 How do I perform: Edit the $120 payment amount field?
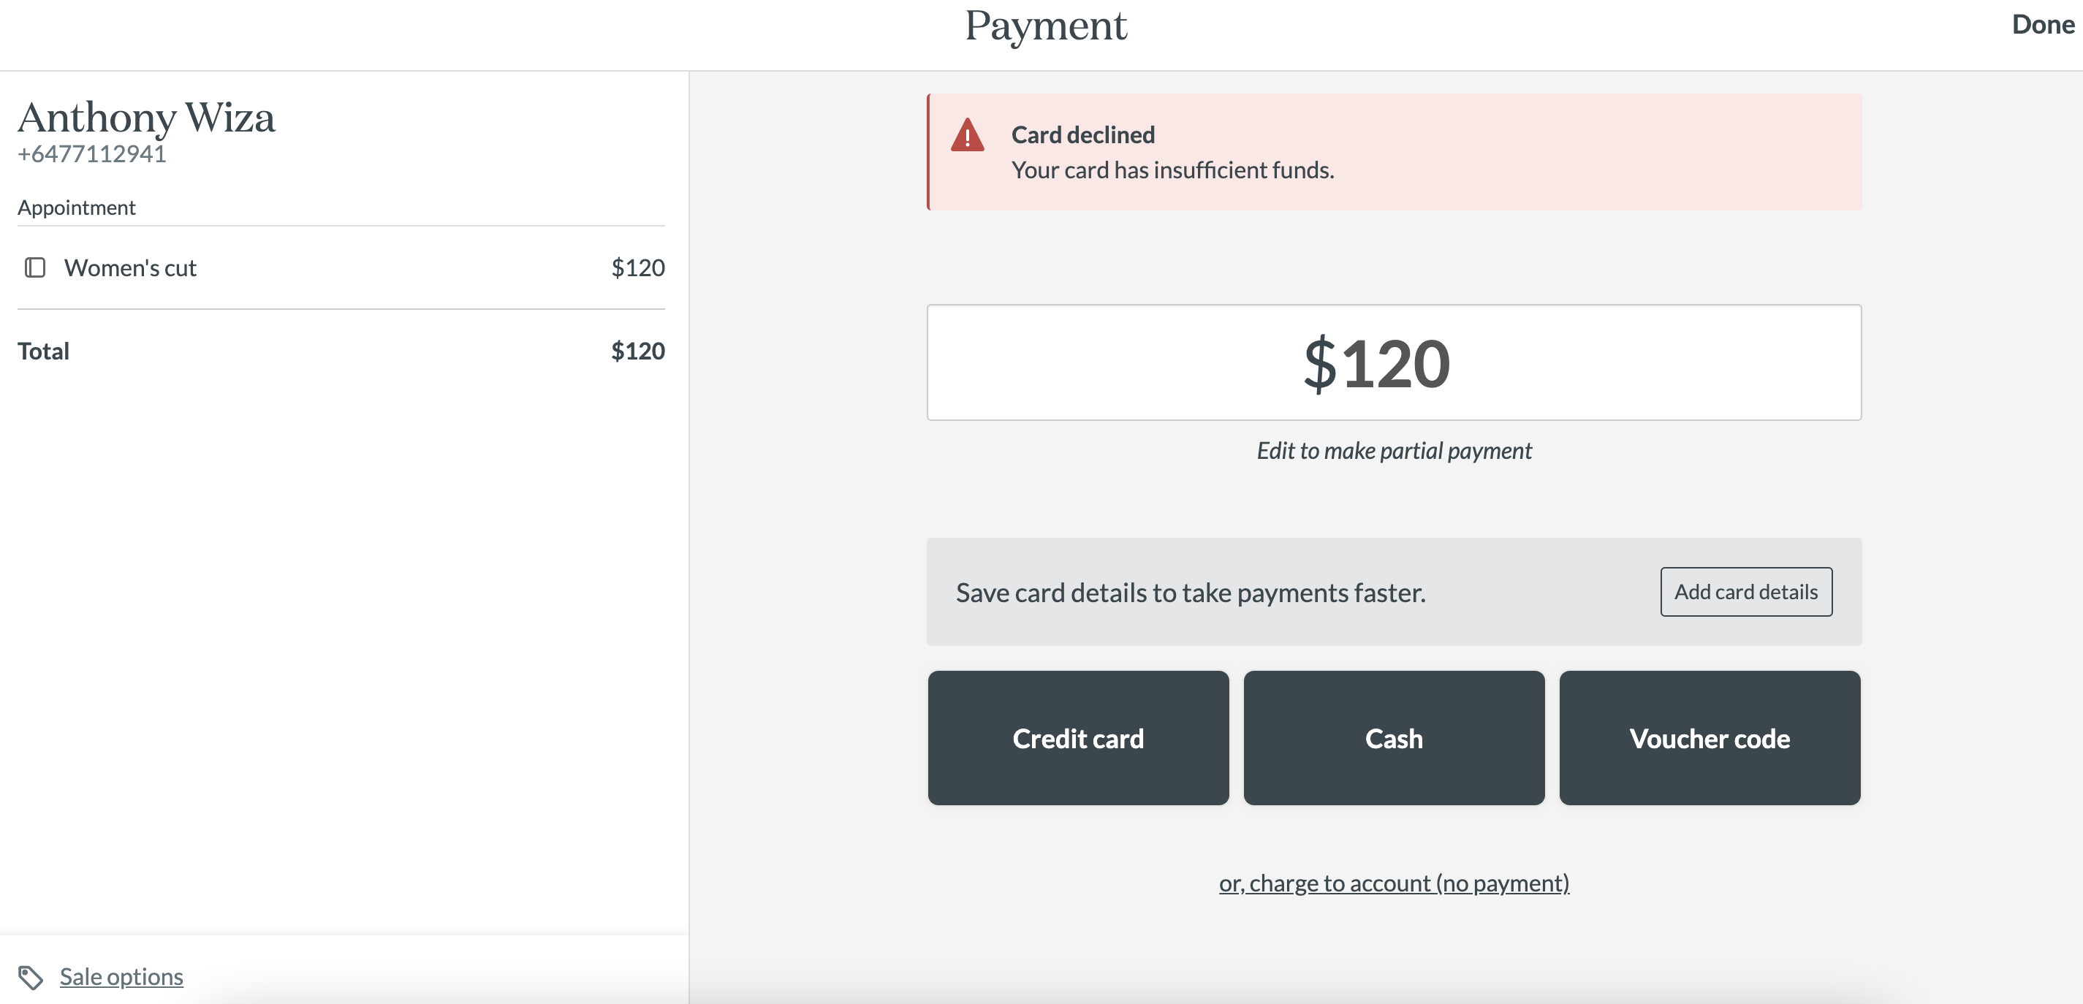coord(1393,363)
